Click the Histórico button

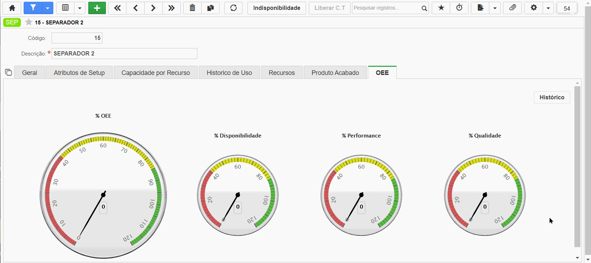tap(552, 97)
